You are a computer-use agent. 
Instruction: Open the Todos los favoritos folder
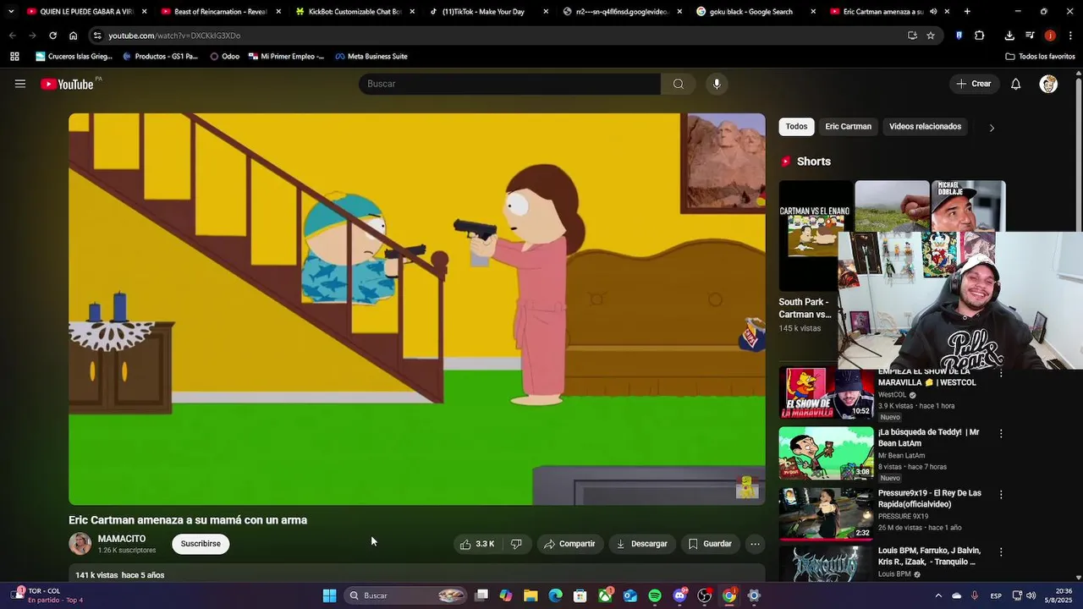(1040, 57)
